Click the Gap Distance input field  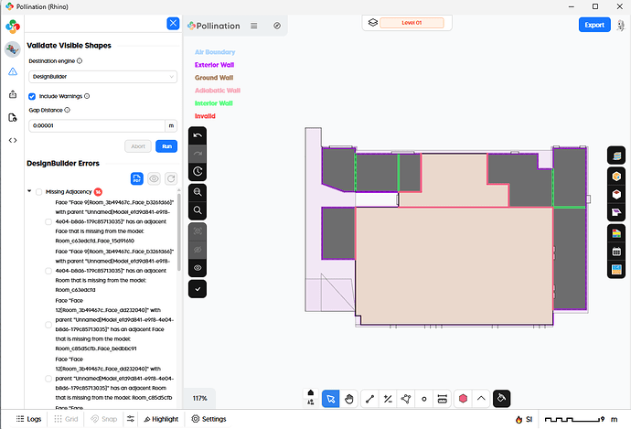tap(97, 125)
